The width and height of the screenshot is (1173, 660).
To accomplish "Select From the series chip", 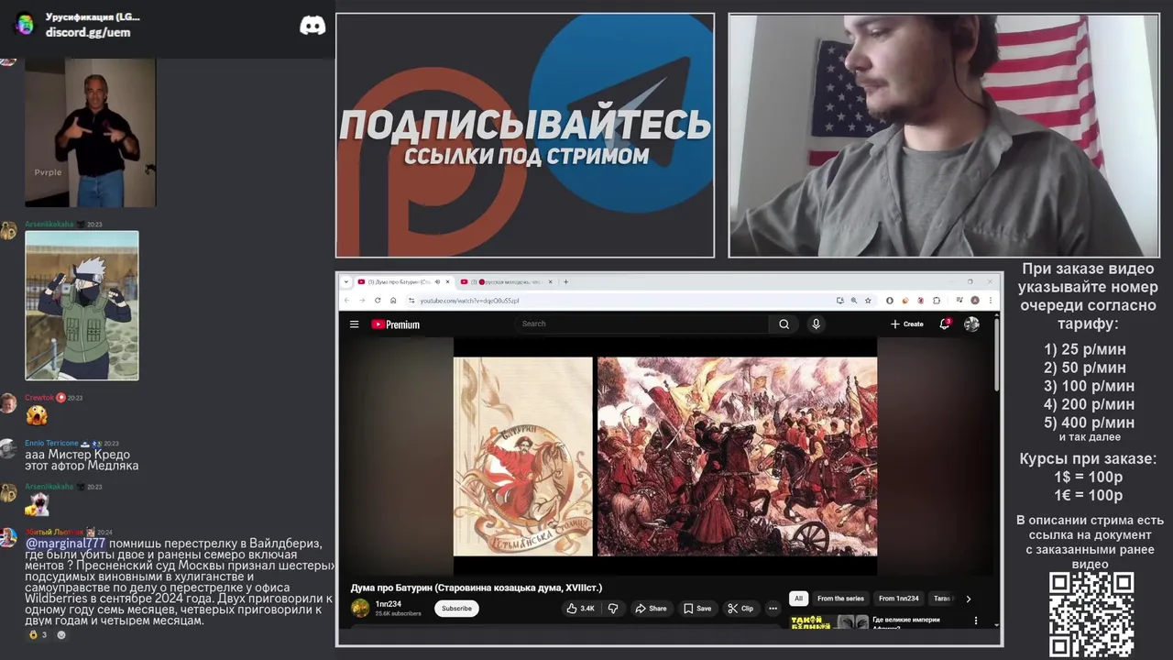I will pos(840,599).
